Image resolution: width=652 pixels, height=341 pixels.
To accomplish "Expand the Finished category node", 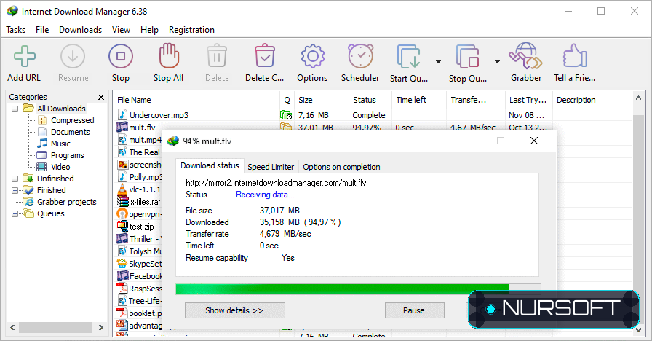I will click(x=15, y=190).
